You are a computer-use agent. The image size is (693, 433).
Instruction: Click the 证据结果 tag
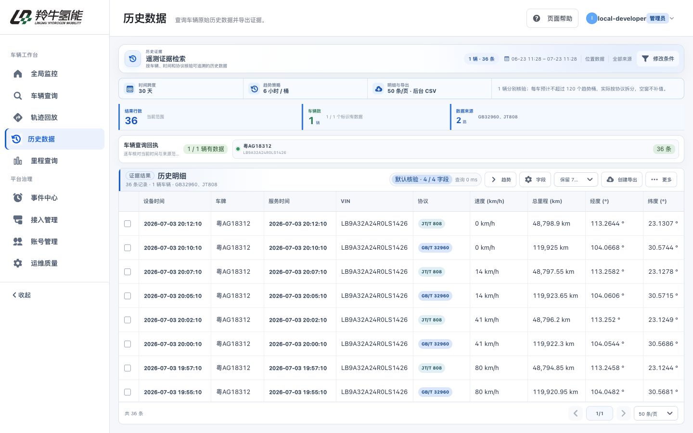click(140, 176)
